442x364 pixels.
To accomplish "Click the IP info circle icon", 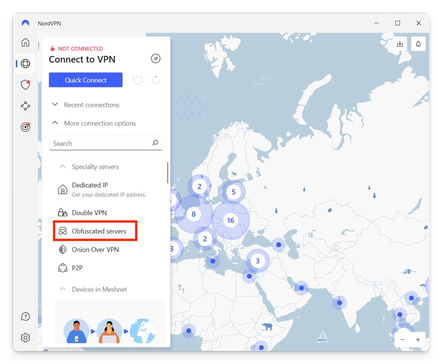I will tap(156, 59).
